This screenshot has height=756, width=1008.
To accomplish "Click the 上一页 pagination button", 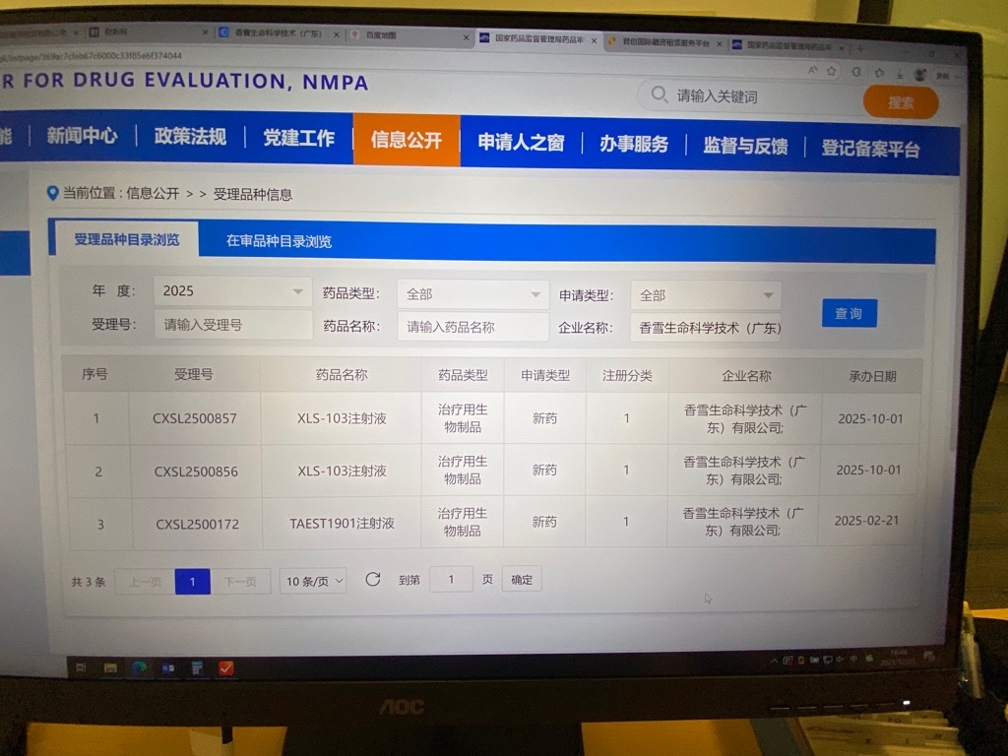I will 146,582.
